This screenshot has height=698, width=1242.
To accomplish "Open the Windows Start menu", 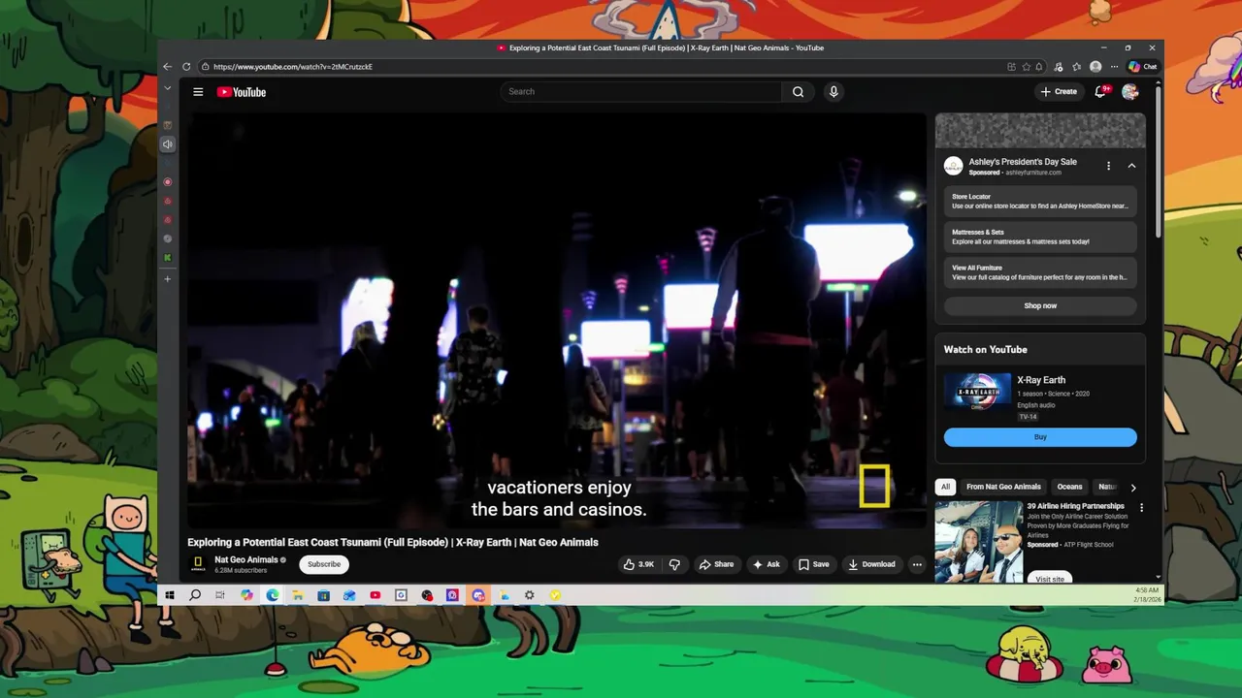I will coord(169,595).
